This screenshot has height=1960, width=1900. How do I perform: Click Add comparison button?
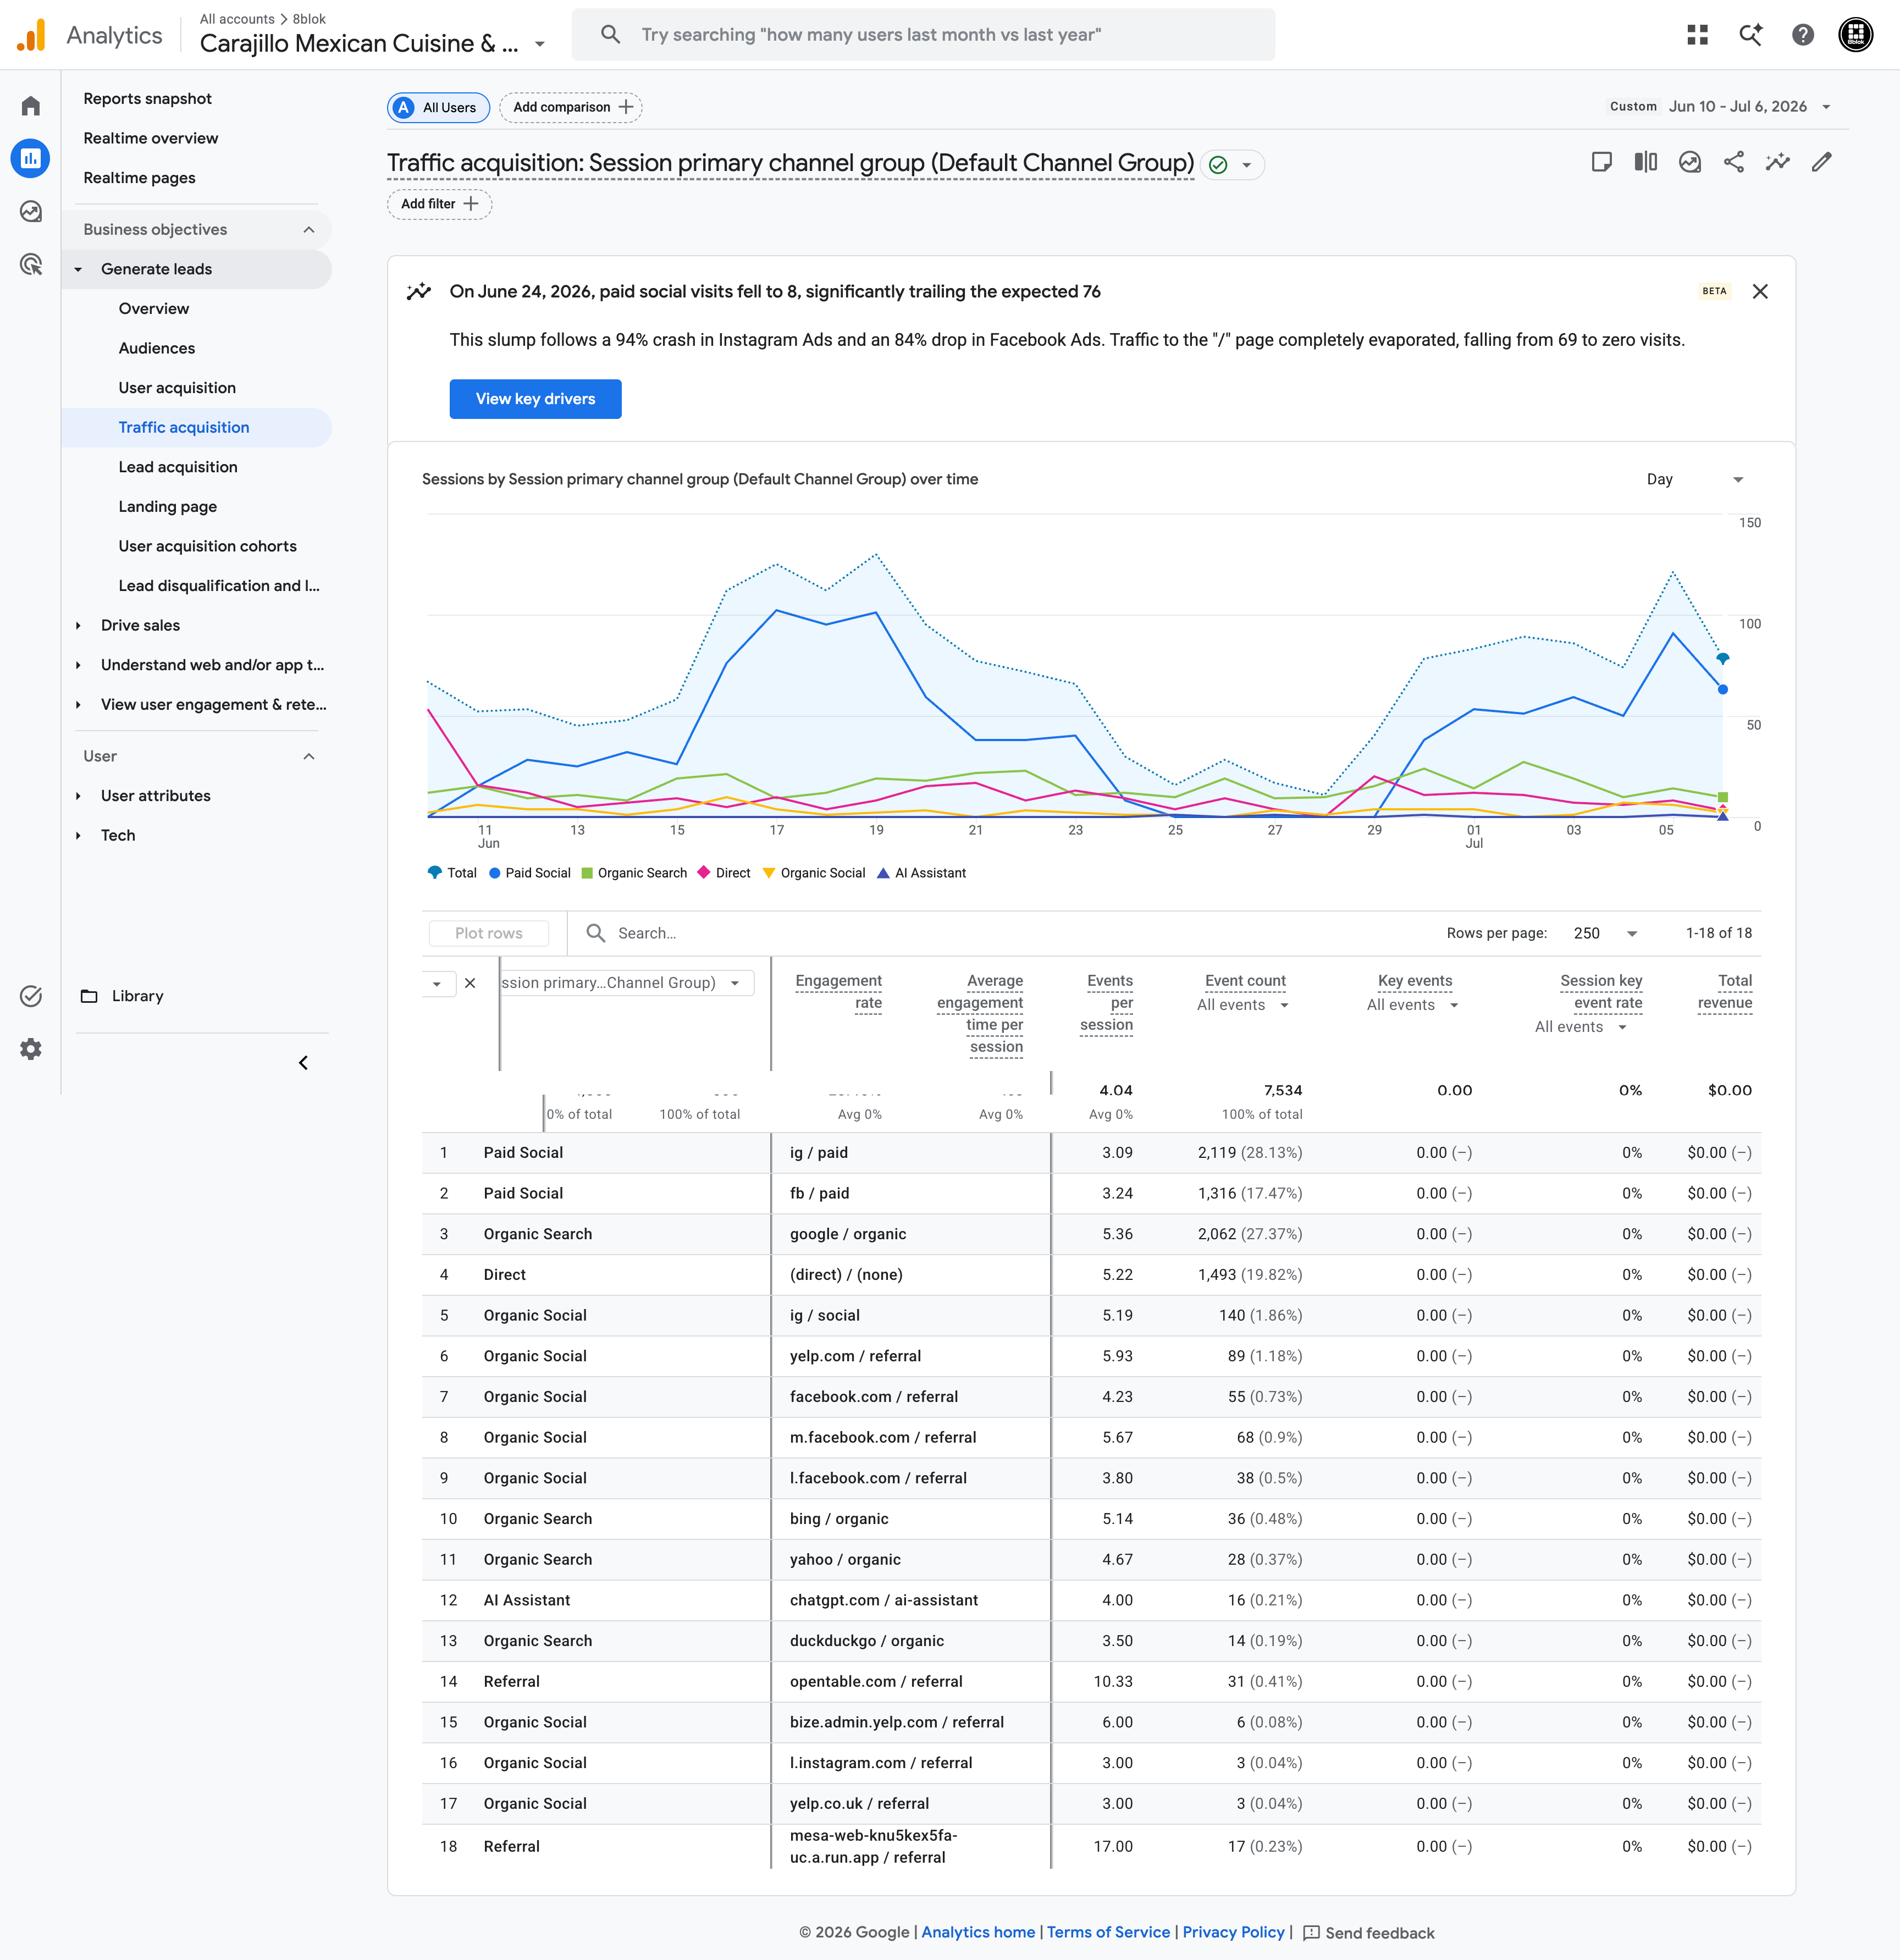[x=571, y=107]
